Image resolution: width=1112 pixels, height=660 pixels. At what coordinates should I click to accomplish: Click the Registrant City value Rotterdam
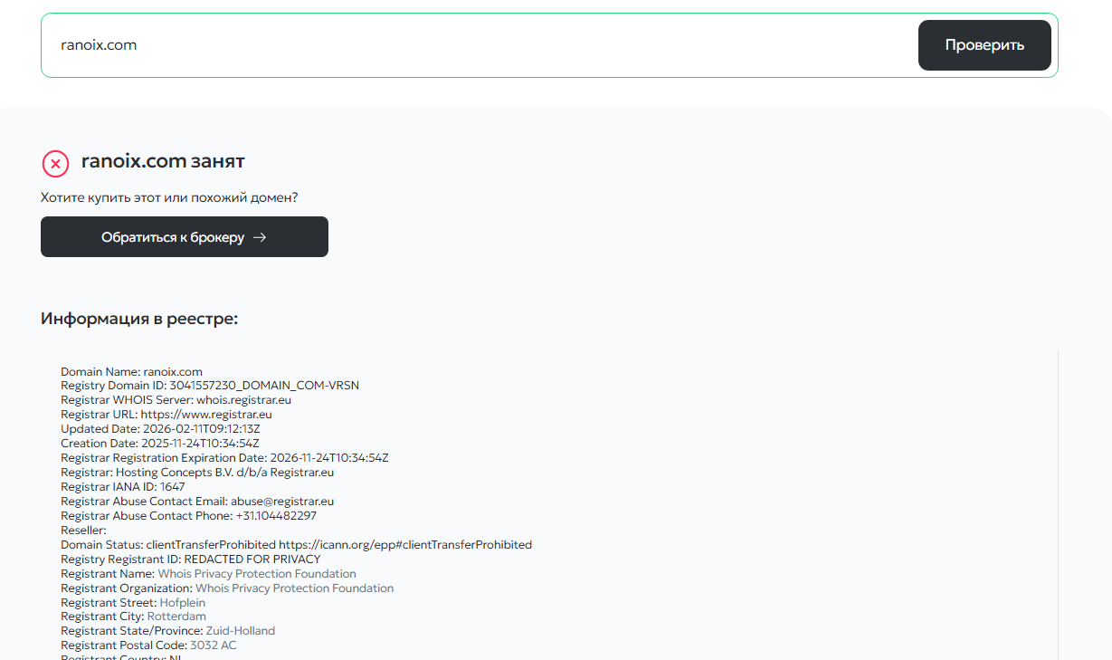(x=176, y=617)
